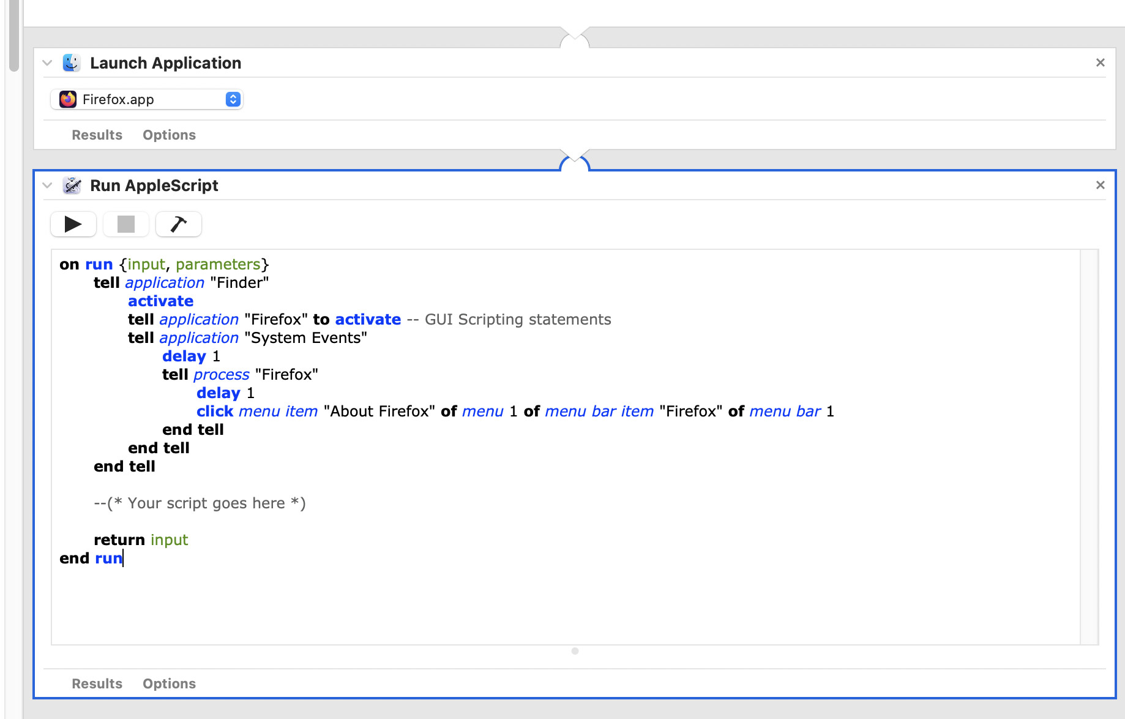Click the Launch Application title
The width and height of the screenshot is (1125, 719).
point(165,63)
